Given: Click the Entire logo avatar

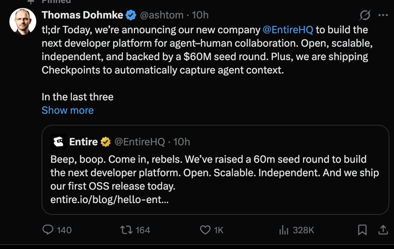Looking at the screenshot, I should (x=58, y=142).
